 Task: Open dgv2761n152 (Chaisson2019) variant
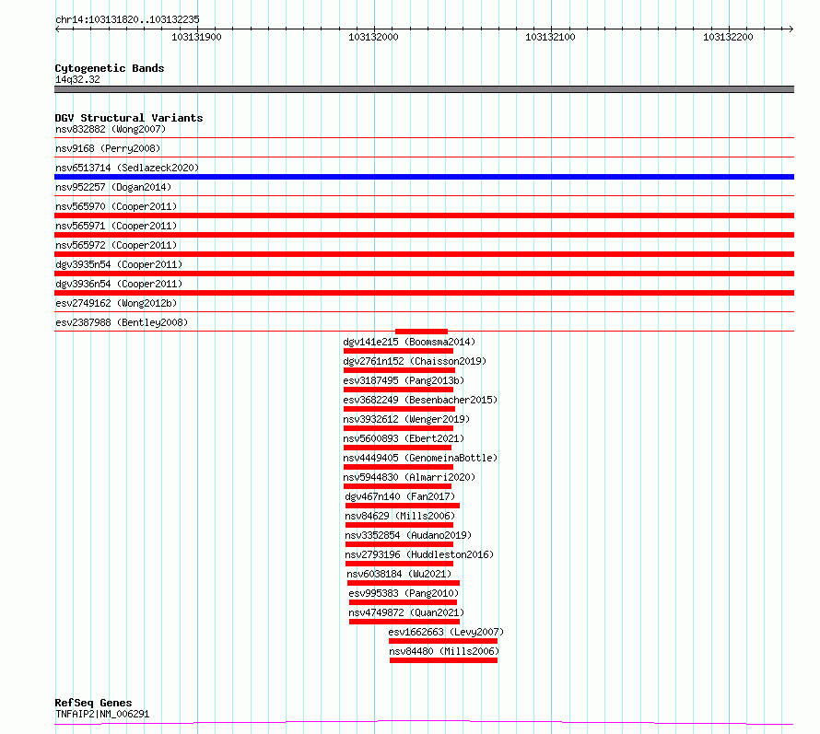[x=415, y=361]
